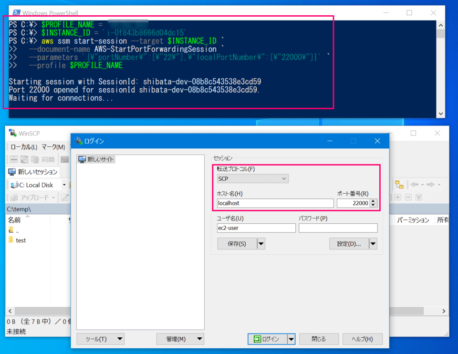458x354 pixels.
Task: Click the back navigation arrow icon
Action: (415, 185)
